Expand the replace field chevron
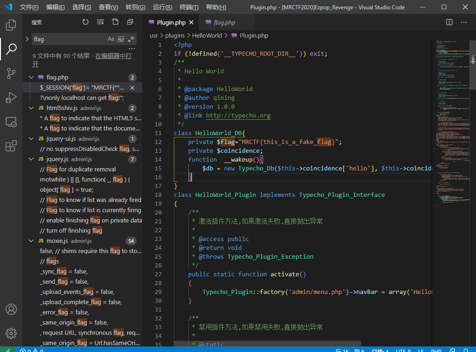The width and height of the screenshot is (476, 352). tap(27, 39)
